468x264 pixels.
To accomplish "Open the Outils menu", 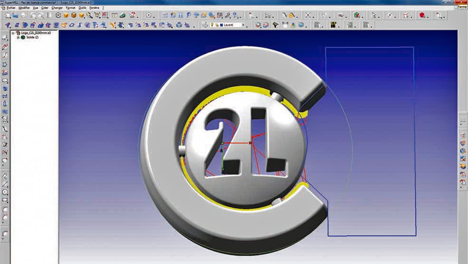I will (x=82, y=8).
